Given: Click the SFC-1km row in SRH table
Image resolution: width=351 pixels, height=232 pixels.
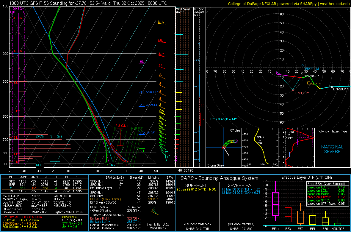Looking at the screenshot, I should click(133, 181).
